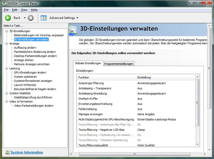The width and height of the screenshot is (214, 159).
Task: Select Mehrere Anzeigen einrichten
Action: 32,64
